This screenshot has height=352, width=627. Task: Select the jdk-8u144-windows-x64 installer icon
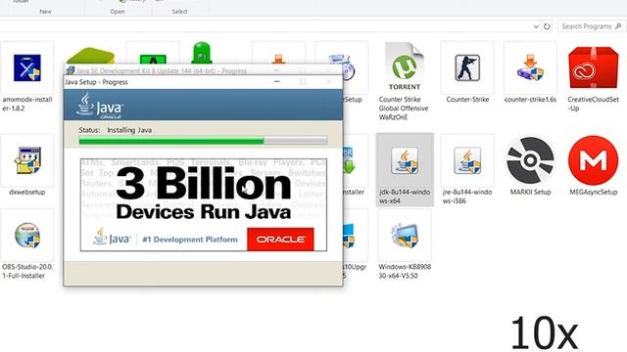405,160
